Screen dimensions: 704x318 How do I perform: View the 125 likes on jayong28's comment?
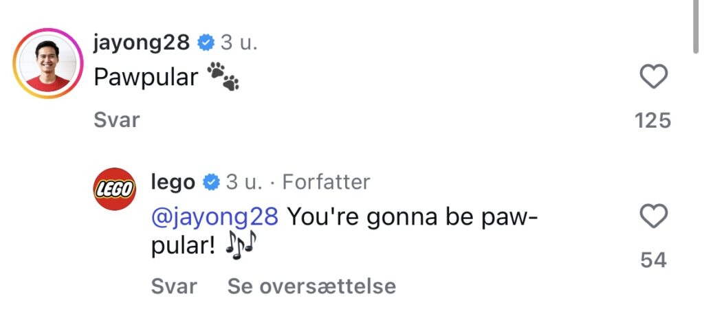652,121
